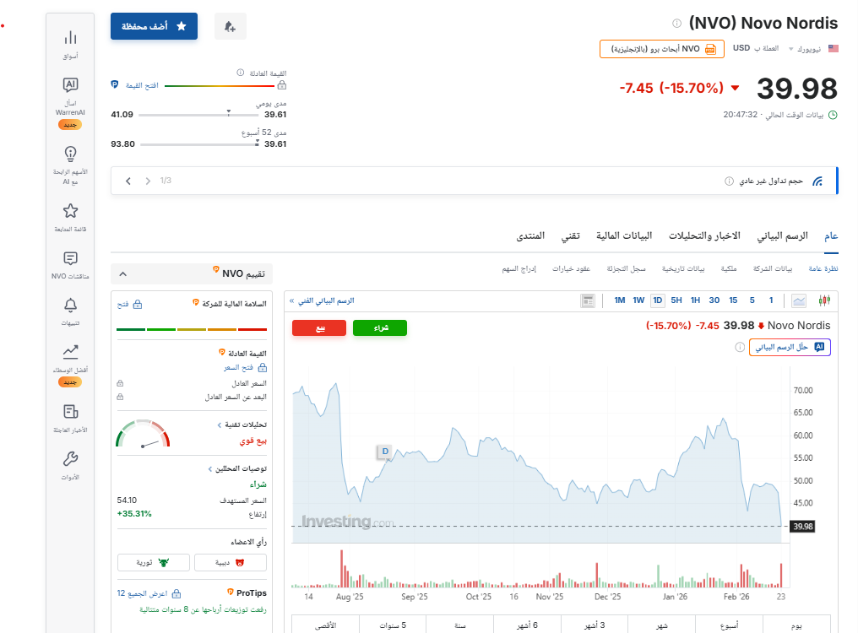
Task: Open the Forum tab
Action: coord(529,235)
